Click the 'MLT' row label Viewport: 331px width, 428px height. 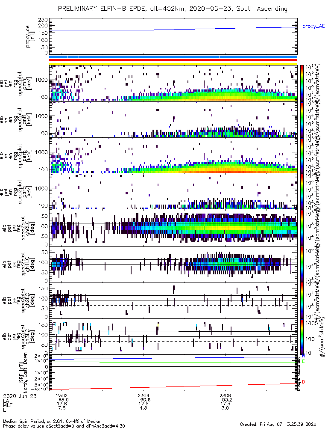coord(7,405)
